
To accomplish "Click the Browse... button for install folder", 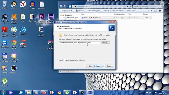I will (106, 43).
